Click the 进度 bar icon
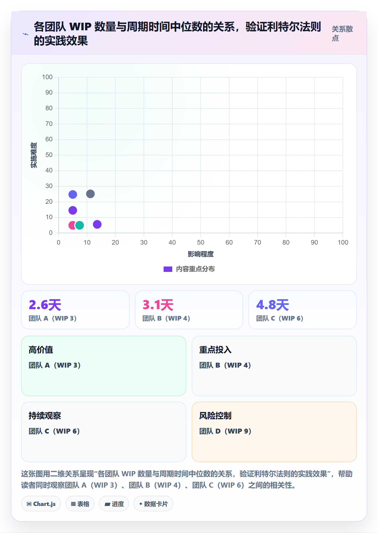378x533 pixels. click(x=107, y=504)
